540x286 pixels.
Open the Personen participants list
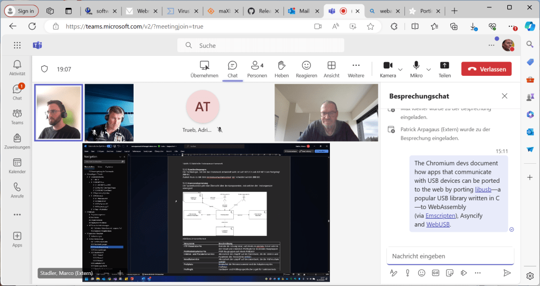coord(257,68)
